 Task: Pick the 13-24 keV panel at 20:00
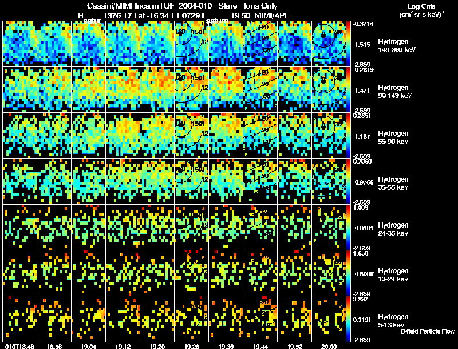click(x=329, y=273)
